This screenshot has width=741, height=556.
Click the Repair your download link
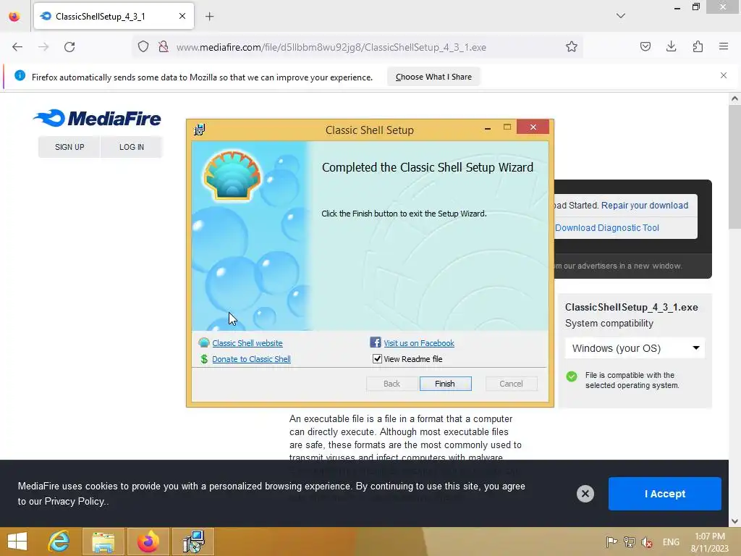(645, 206)
